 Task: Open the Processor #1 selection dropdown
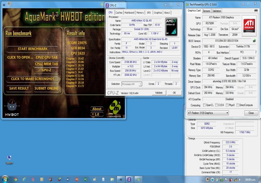(x=132, y=84)
